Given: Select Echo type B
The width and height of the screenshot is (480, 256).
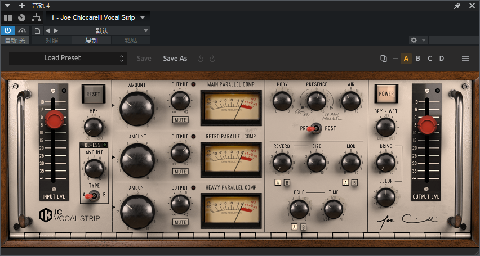Looking at the screenshot, I should (303, 227).
